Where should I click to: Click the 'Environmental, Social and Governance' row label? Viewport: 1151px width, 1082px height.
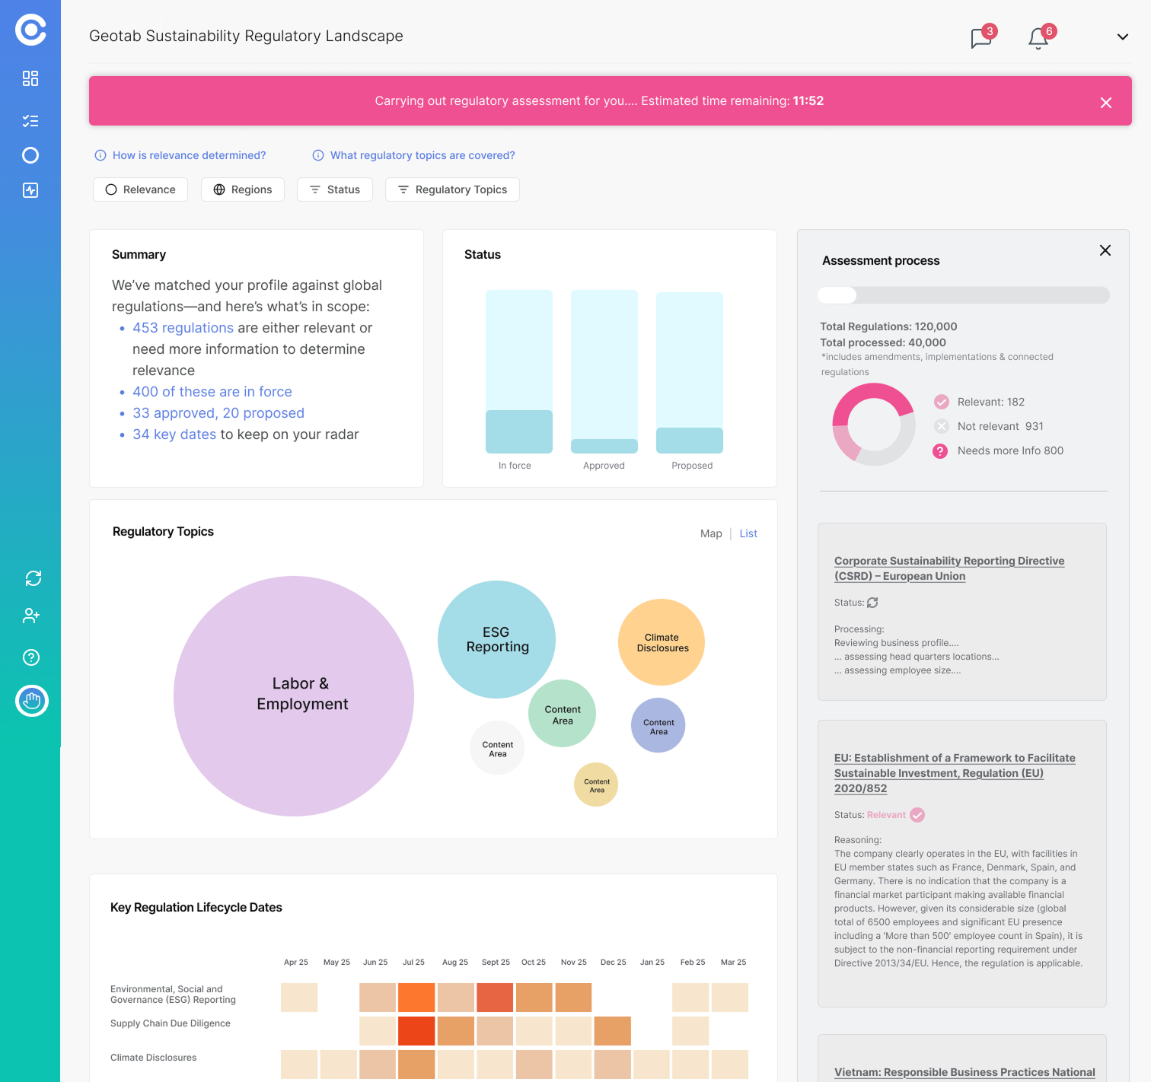[173, 994]
